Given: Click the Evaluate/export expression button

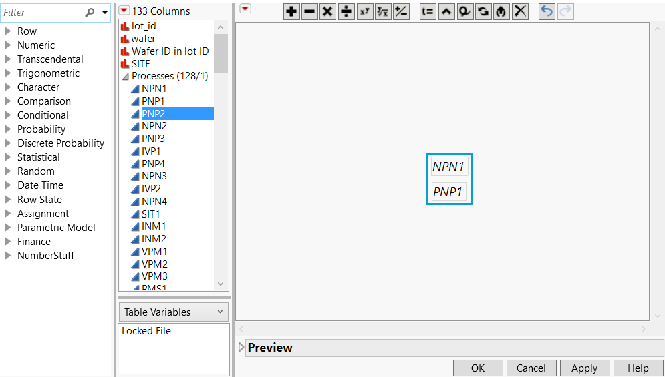Looking at the screenshot, I should pos(501,11).
